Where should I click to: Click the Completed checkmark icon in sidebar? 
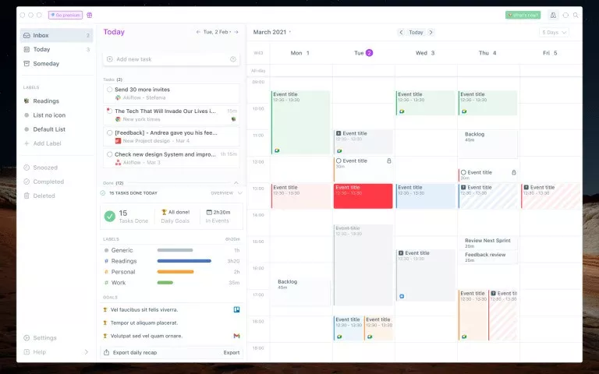coord(27,182)
